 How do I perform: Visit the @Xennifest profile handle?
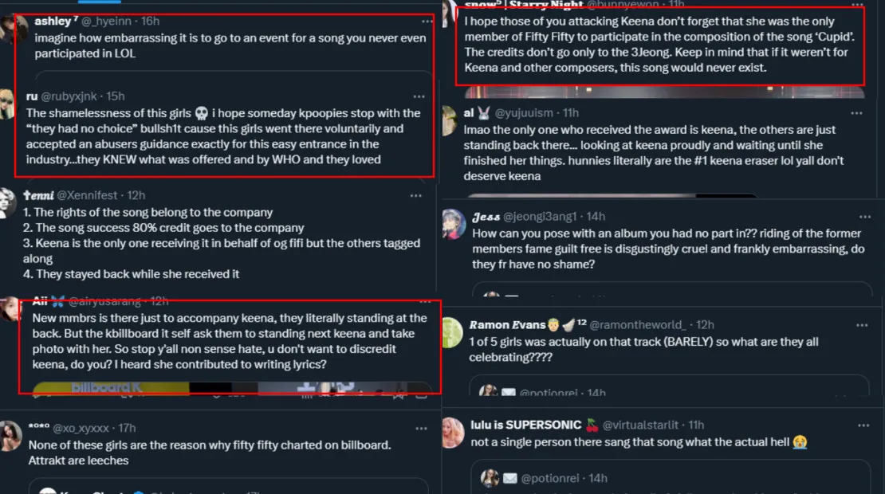(x=88, y=195)
